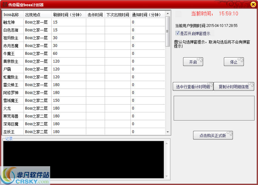Select the 寒荒海兽 boss row
Screen dimensions: 258x185
(x=84, y=116)
